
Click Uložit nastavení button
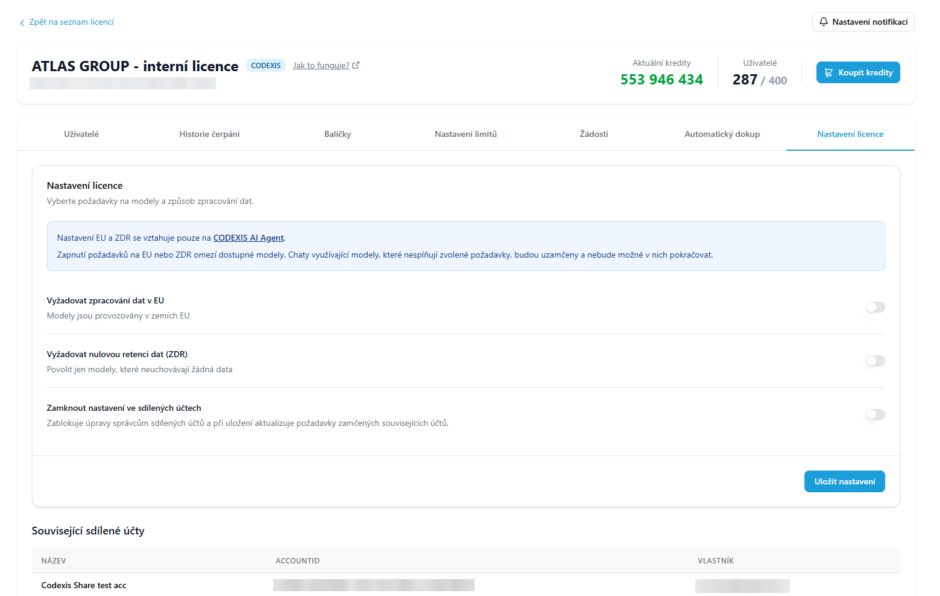pos(844,481)
